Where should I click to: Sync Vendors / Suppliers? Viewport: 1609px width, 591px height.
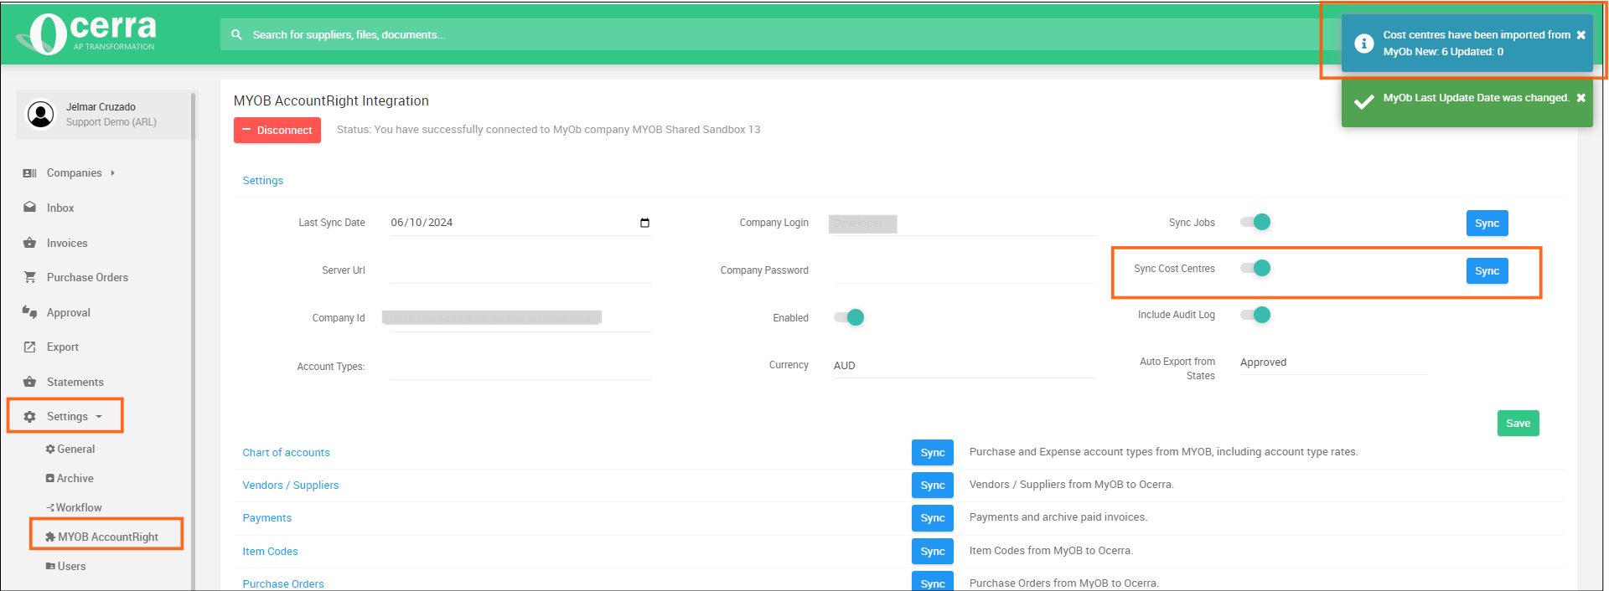933,486
